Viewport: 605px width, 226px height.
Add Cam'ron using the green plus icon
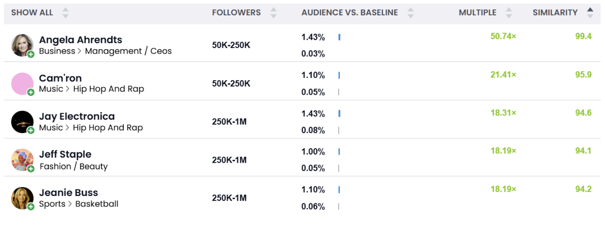click(x=31, y=92)
